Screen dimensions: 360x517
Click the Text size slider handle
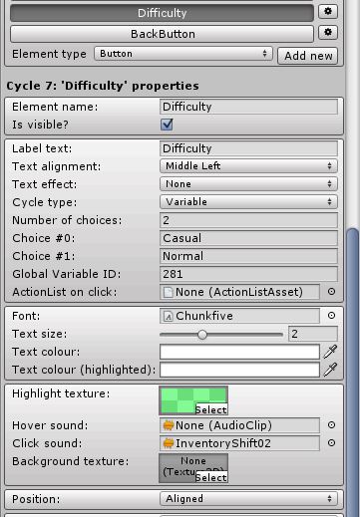202,335
